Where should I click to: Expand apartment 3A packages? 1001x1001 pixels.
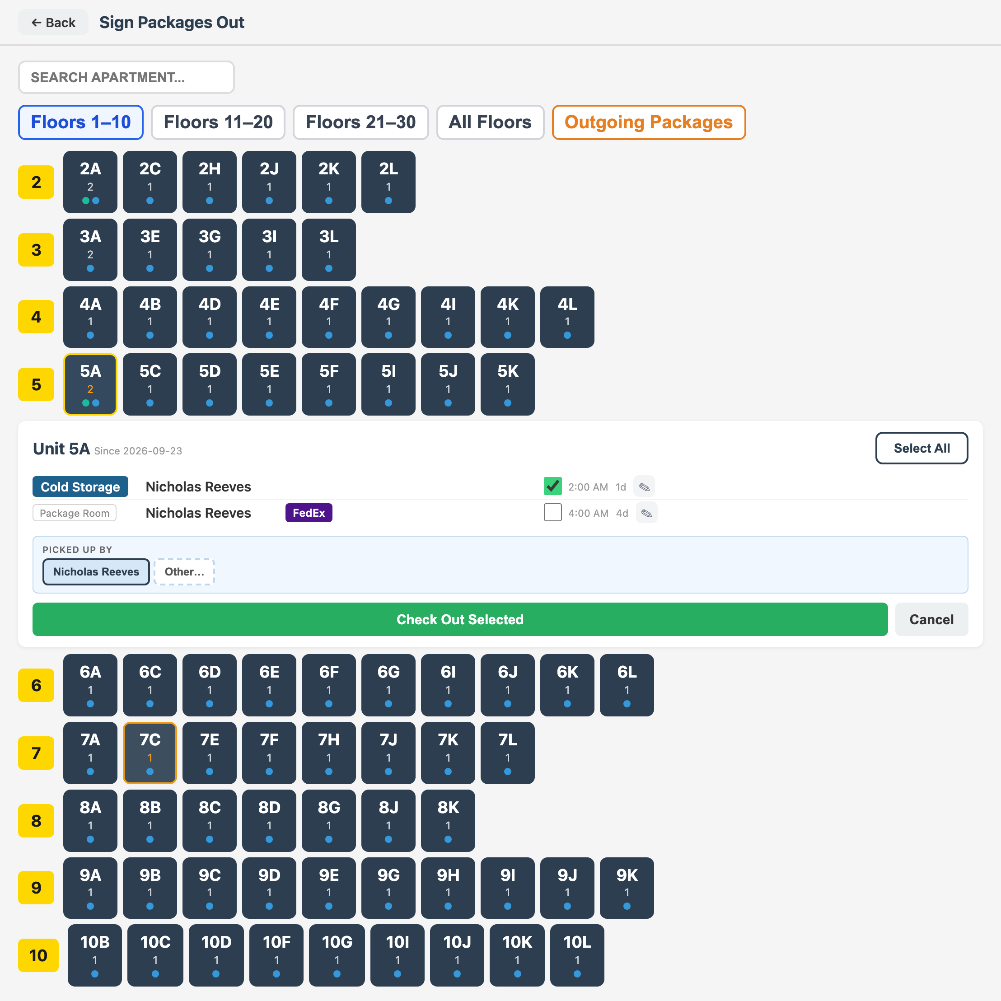[x=90, y=250]
